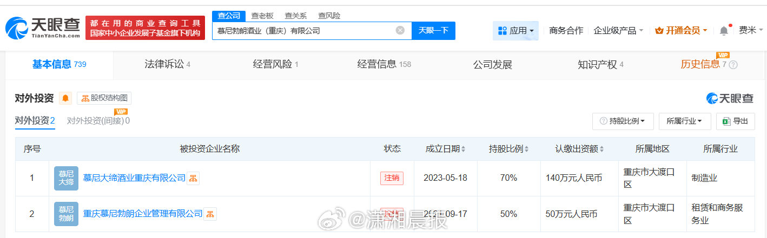Switch to the 知识产权 tab

(600, 65)
